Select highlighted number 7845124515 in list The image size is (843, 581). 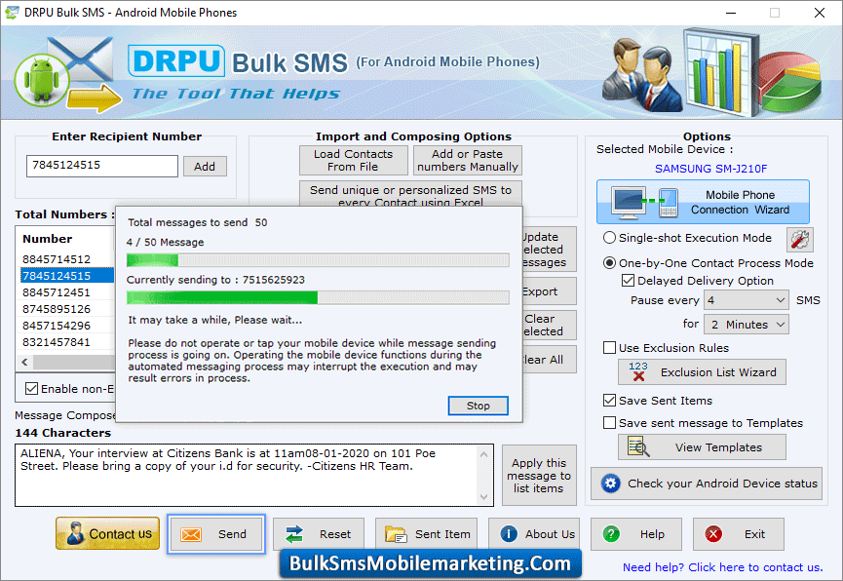click(67, 276)
